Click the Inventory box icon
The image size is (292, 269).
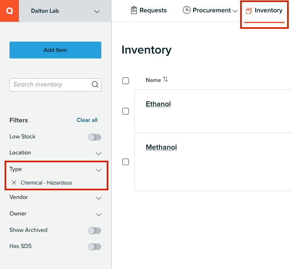[x=249, y=11]
